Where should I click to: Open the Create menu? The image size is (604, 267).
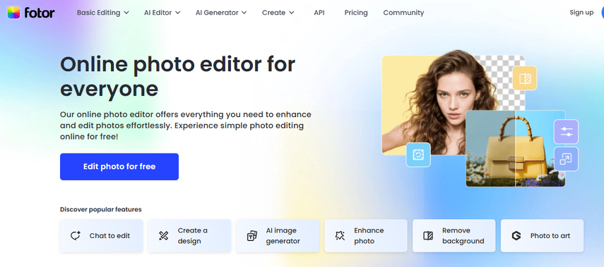278,13
